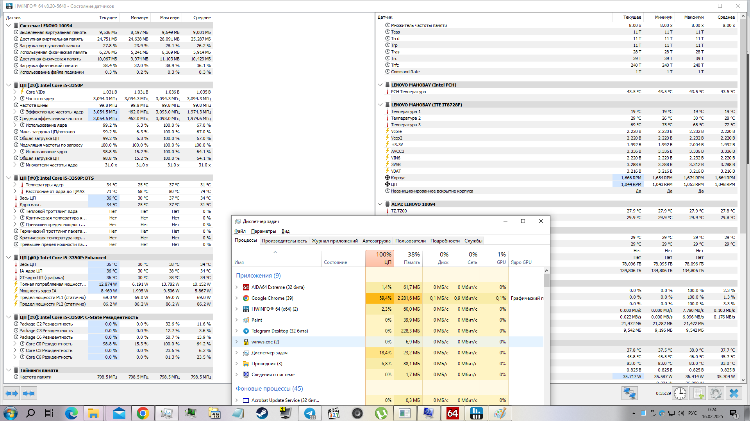Open Media Player Classic 321 taskbar icon
This screenshot has width=750, height=421.
(x=334, y=413)
